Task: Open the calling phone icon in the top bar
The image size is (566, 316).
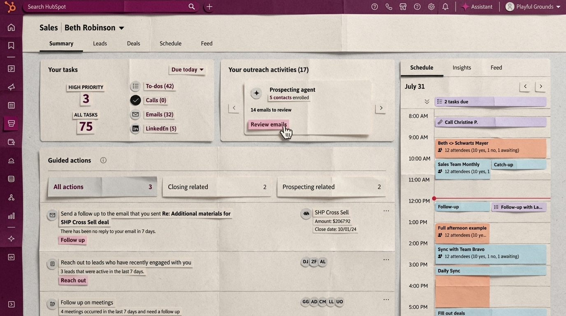Action: click(x=388, y=6)
